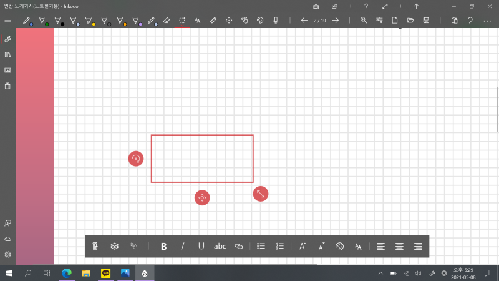Image resolution: width=499 pixels, height=281 pixels.
Task: Open page adjustment sliders settings
Action: (379, 21)
